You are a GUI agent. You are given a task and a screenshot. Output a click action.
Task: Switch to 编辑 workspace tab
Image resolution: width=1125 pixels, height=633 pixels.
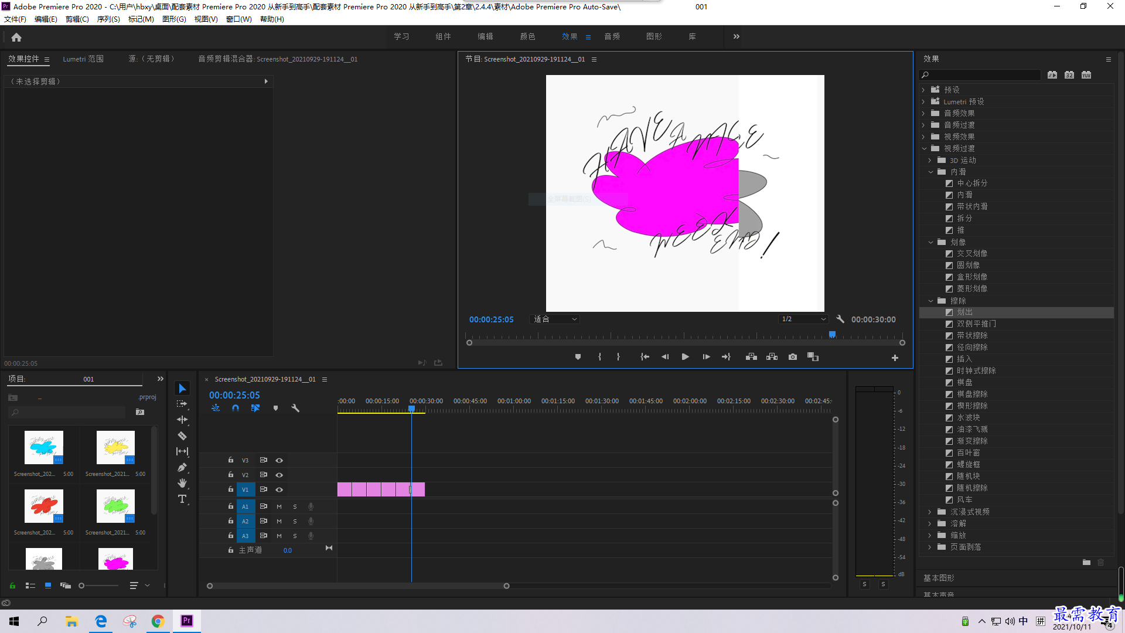coord(485,36)
